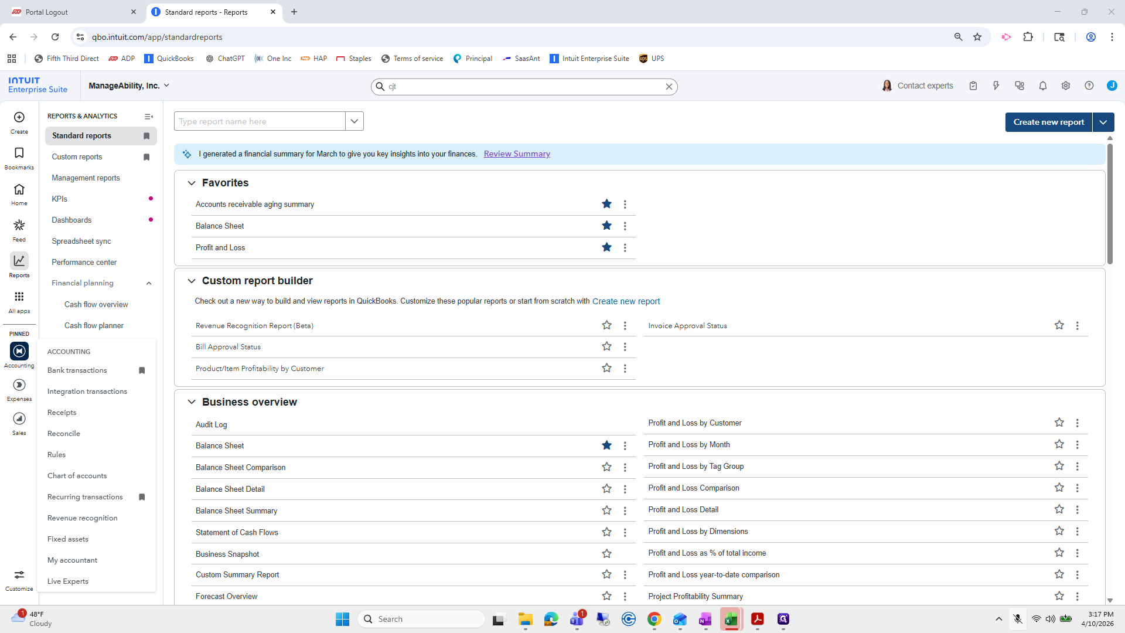Expand the Create new report dropdown arrow

pos(1103,122)
